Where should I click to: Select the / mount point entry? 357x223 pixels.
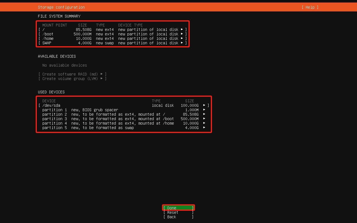point(113,30)
